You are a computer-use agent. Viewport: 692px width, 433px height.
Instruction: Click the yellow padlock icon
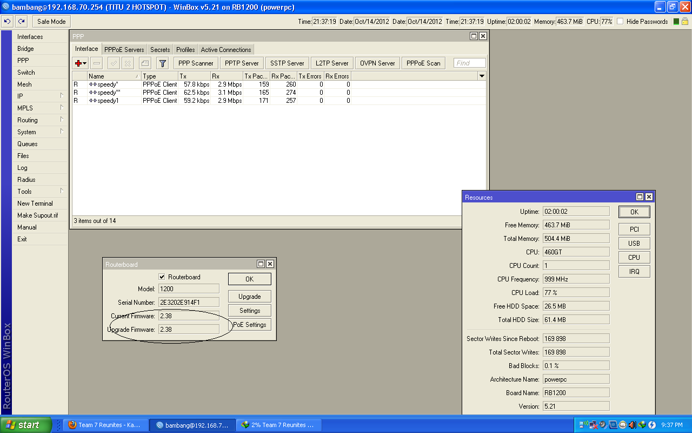[685, 22]
